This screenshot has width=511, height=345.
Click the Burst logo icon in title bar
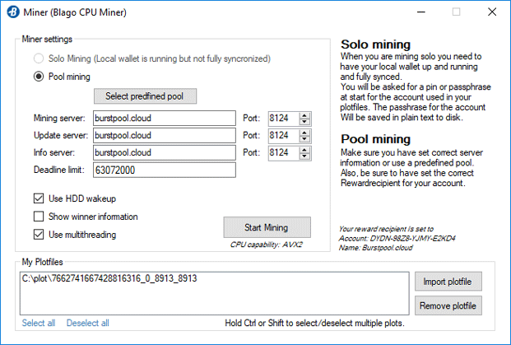13,12
